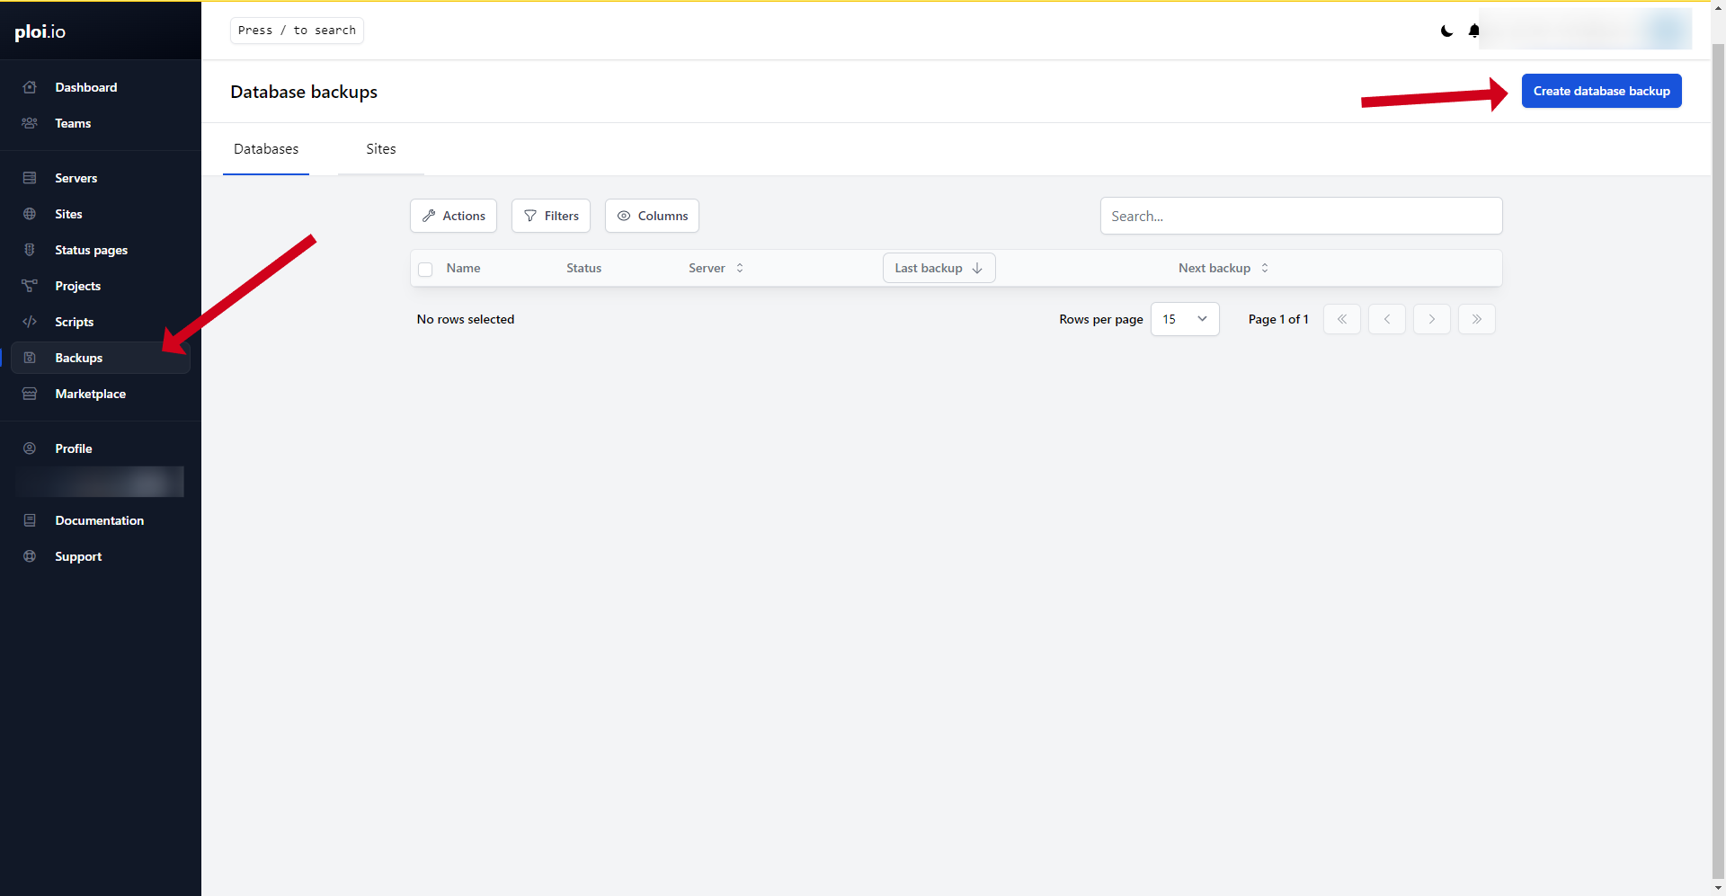This screenshot has height=896, width=1726.
Task: Click the page's vertical scrollbar
Action: pos(1718,449)
